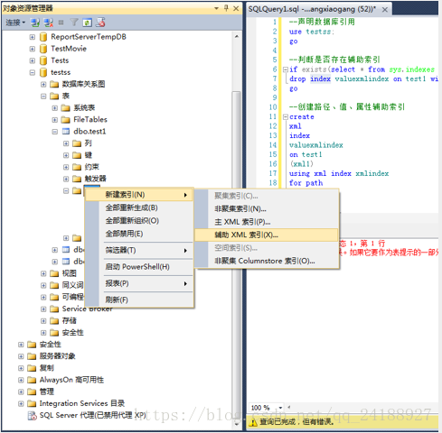Image resolution: width=442 pixels, height=433 pixels.
Task: Click line number 14 in the editor
Action: tap(273, 145)
